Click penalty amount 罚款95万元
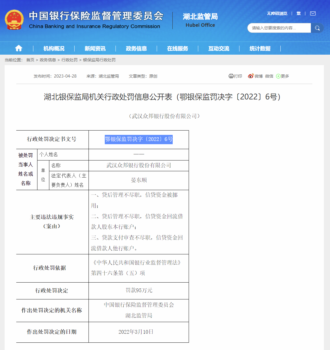This screenshot has height=350, width=330. [x=139, y=290]
